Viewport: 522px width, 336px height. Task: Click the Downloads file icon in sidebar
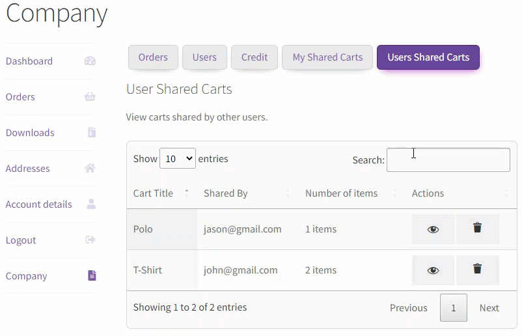(92, 132)
